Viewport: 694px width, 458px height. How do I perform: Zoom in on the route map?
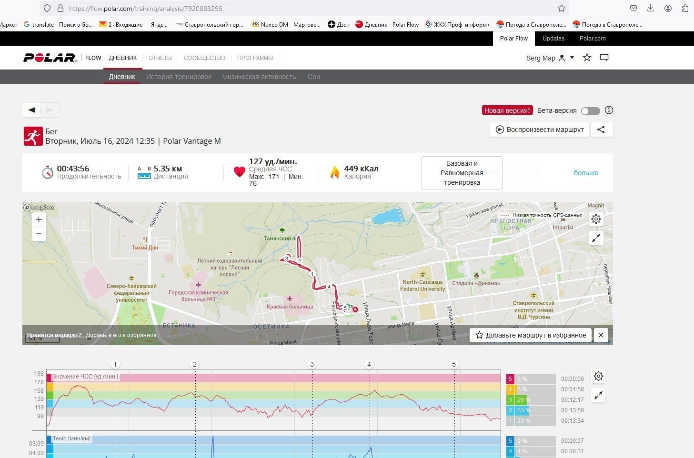click(39, 219)
